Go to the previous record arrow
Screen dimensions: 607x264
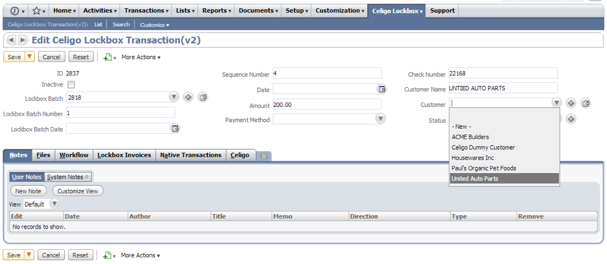[11, 40]
